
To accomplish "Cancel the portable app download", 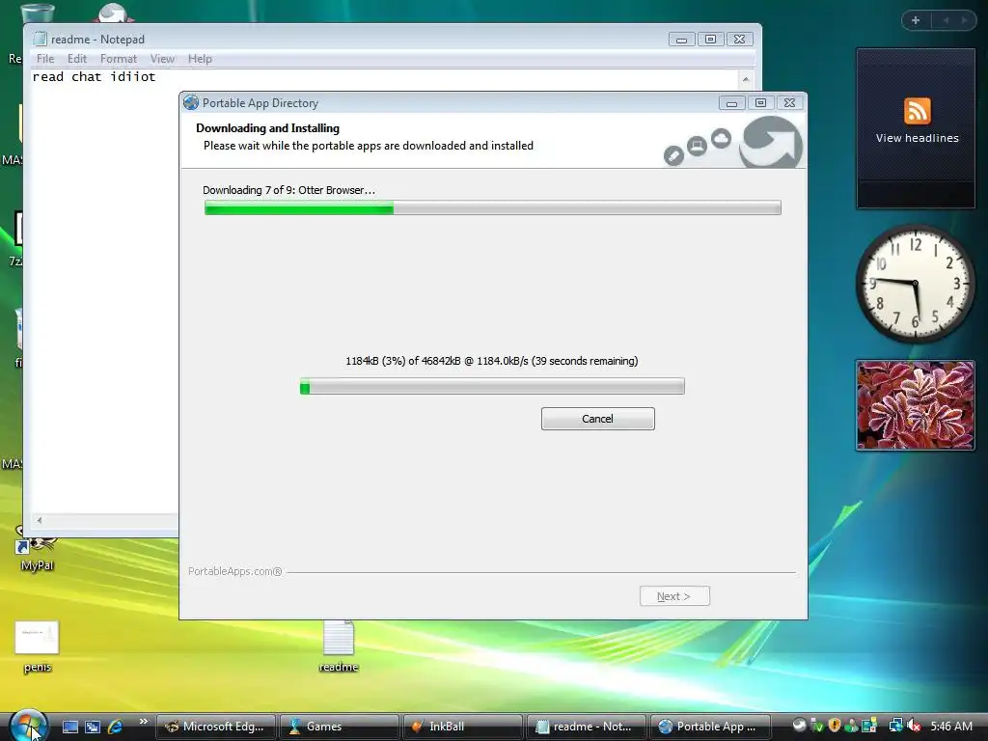I will pyautogui.click(x=597, y=419).
